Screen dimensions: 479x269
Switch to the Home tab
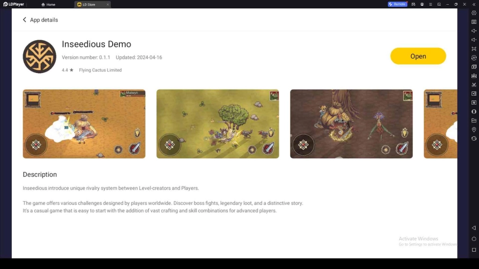point(48,5)
